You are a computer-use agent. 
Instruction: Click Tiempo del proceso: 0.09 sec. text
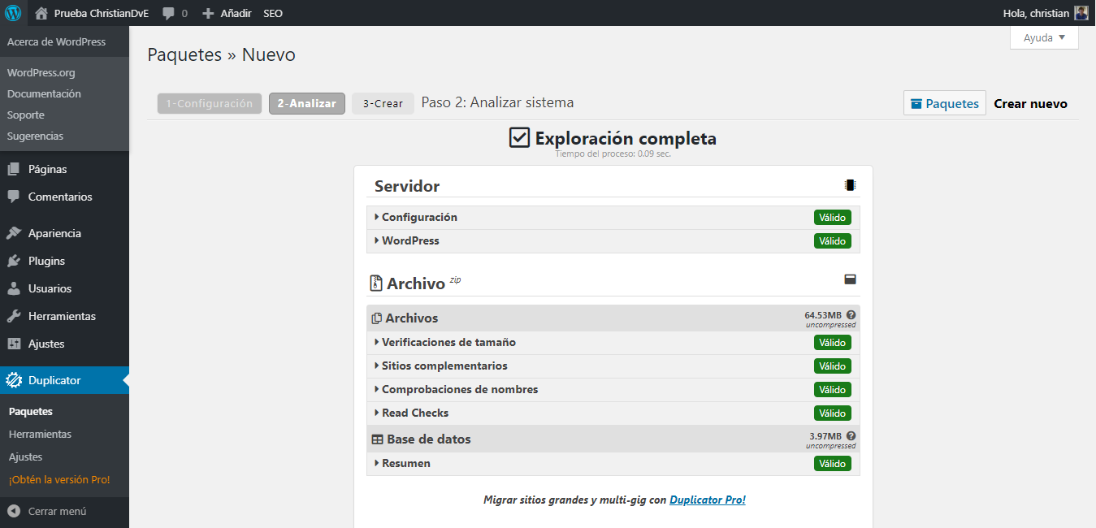613,154
